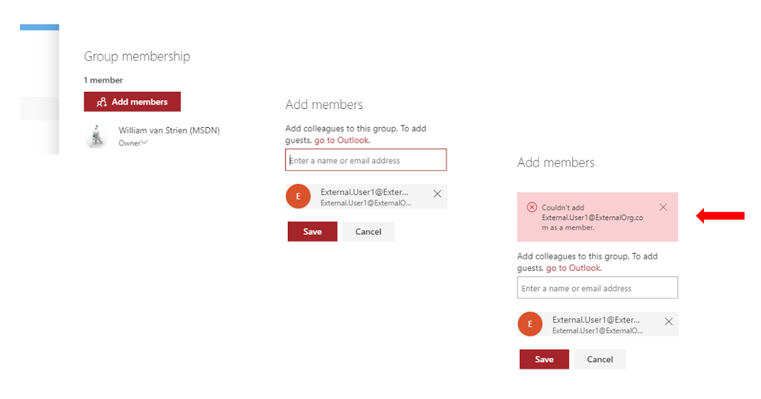Click go to Outlook link in right panel
The image size is (761, 399).
573,268
